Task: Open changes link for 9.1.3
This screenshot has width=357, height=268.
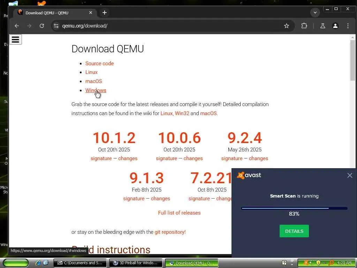Action: coord(160,199)
